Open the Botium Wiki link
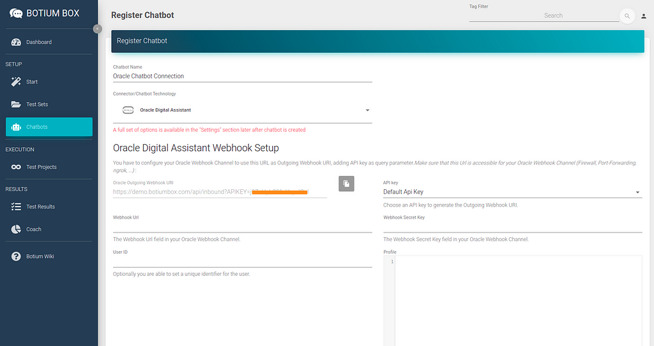 pyautogui.click(x=49, y=257)
